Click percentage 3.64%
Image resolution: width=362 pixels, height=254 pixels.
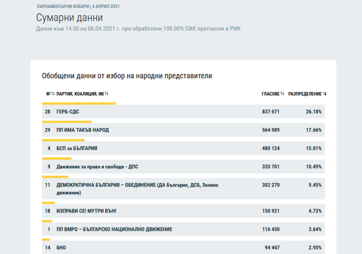(x=315, y=229)
